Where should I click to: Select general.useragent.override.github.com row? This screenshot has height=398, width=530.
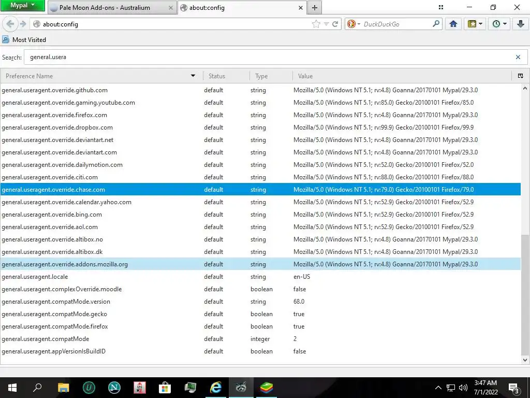[260, 90]
